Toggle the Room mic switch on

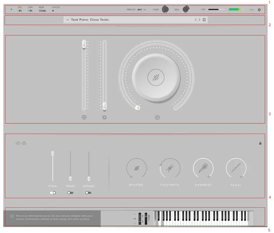71,193
